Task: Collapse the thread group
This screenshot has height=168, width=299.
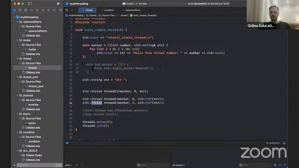Action: tap(17, 59)
